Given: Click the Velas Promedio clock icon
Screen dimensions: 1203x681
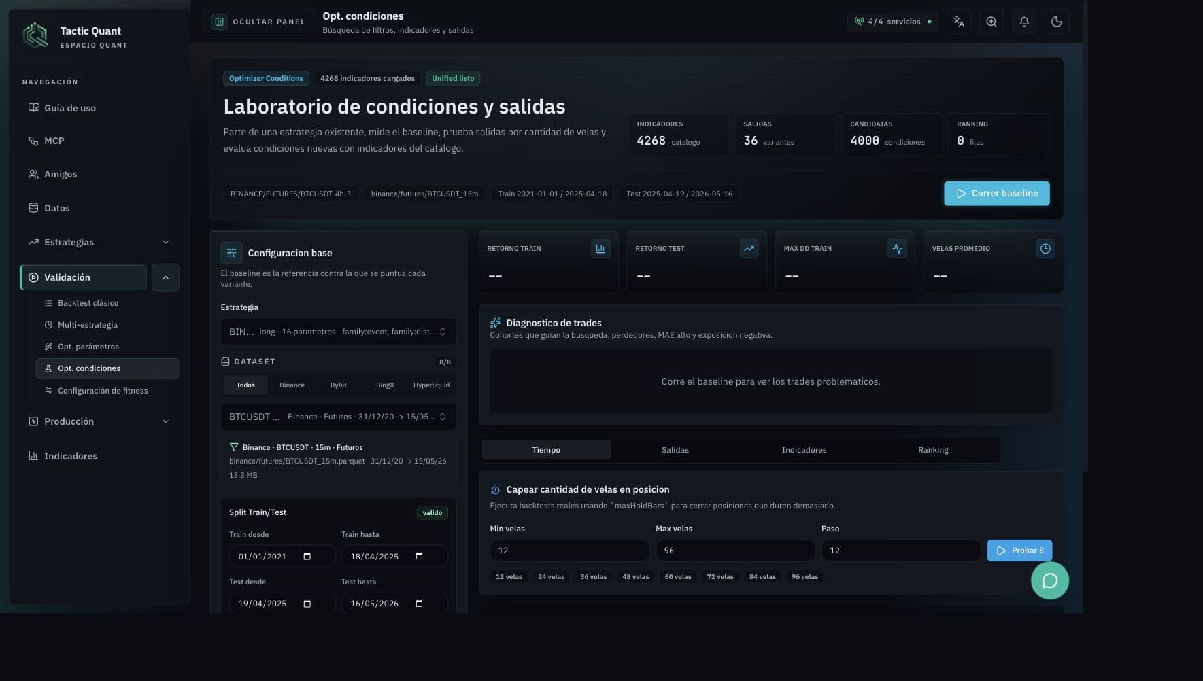Looking at the screenshot, I should 1045,249.
